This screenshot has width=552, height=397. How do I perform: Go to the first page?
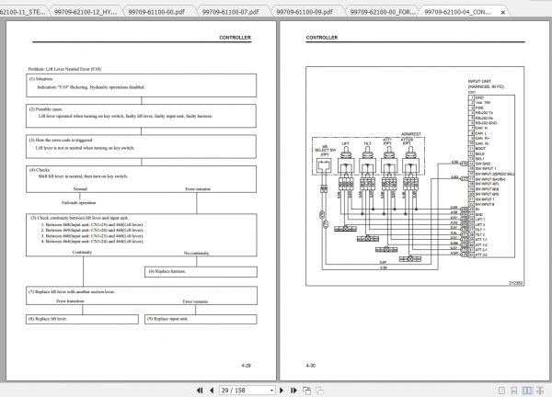pyautogui.click(x=200, y=391)
